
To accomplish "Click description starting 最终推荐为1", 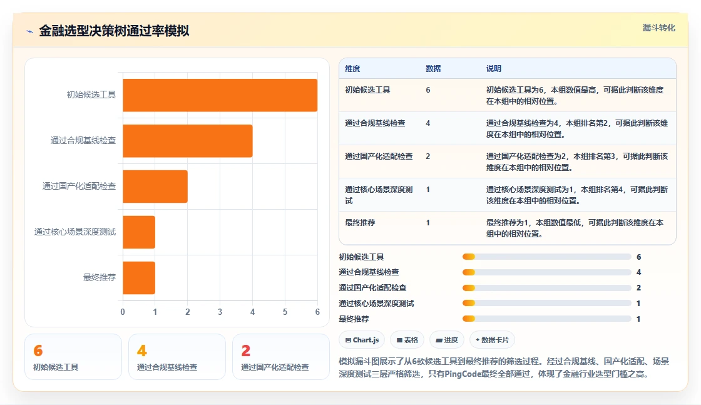I will 575,228.
